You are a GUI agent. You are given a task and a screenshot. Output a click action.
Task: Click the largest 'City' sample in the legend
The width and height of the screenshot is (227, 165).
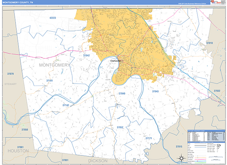219,145
